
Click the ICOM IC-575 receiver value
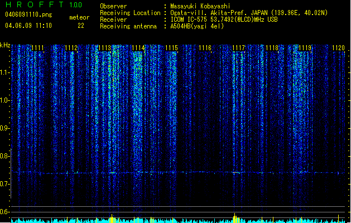pos(224,20)
